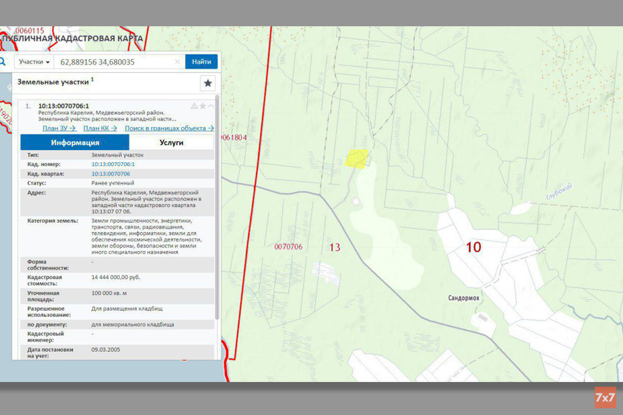Select the Информация tab
Viewport: 623px width, 415px height.
(75, 143)
